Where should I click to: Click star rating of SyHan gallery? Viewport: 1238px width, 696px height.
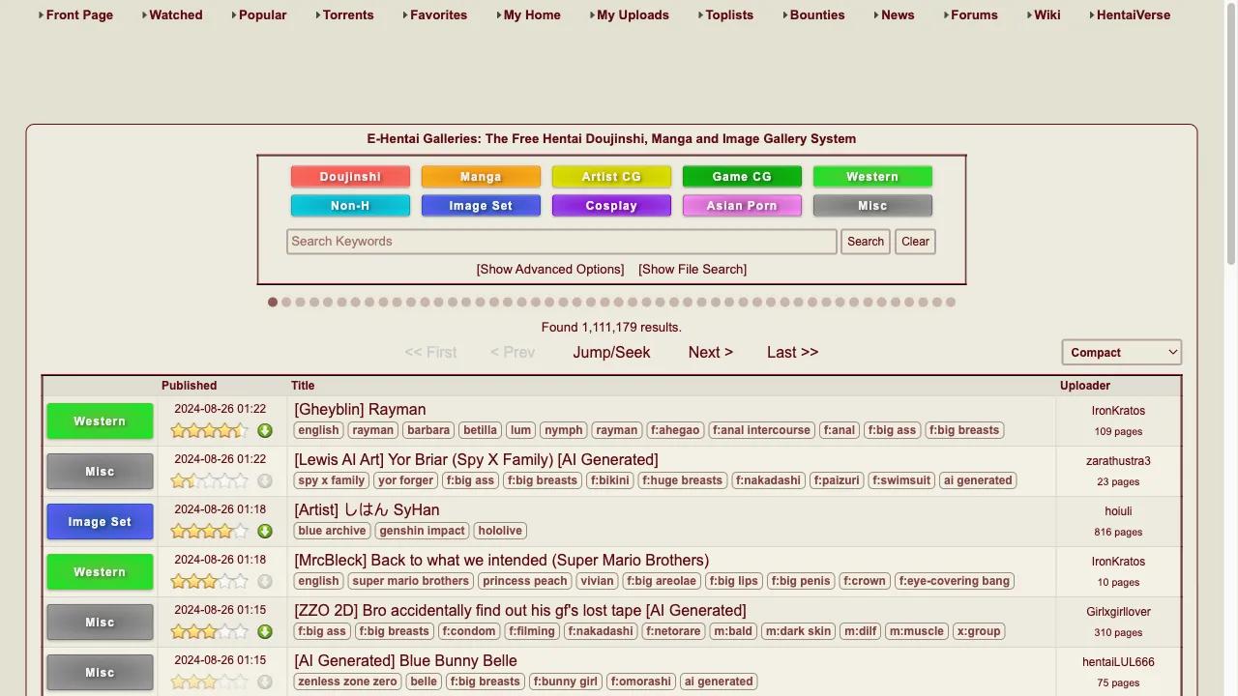click(x=210, y=531)
